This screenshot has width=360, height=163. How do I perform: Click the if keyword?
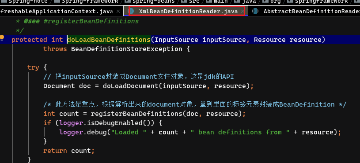pyautogui.click(x=47, y=123)
